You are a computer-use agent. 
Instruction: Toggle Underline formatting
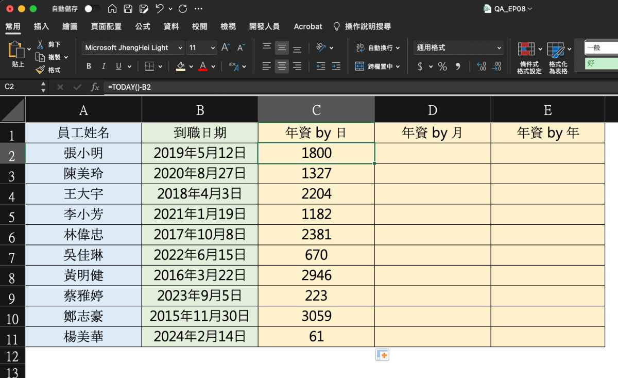(118, 66)
